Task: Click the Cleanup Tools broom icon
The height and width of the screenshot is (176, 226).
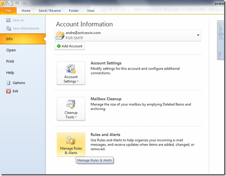Action: click(71, 104)
